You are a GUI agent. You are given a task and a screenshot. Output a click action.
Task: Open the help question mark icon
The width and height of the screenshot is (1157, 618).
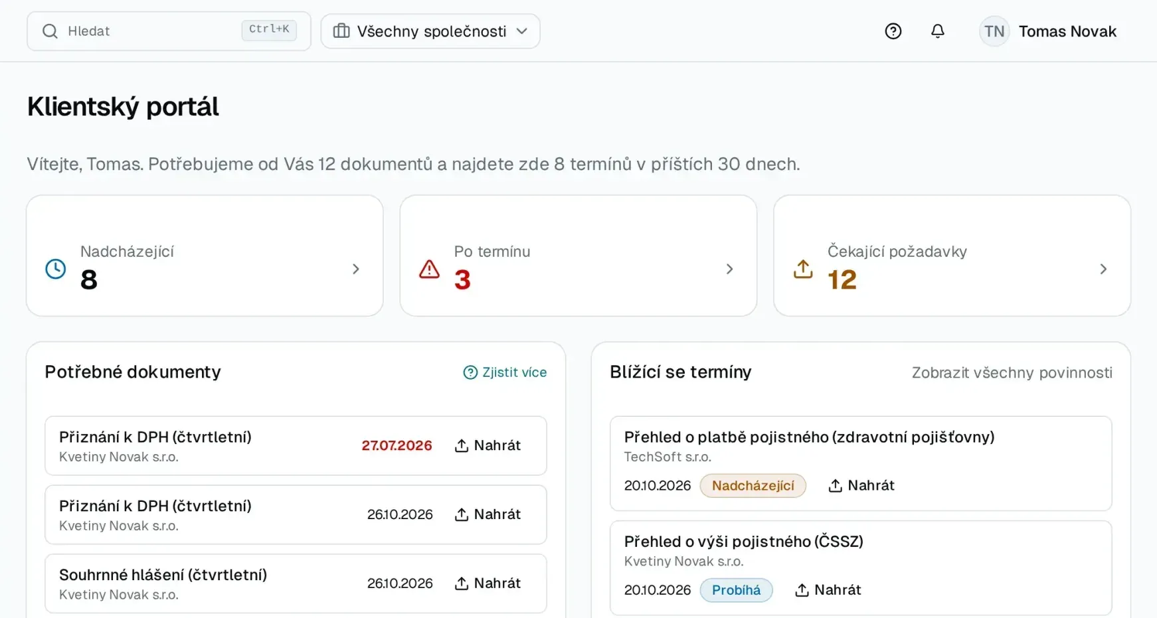tap(893, 31)
